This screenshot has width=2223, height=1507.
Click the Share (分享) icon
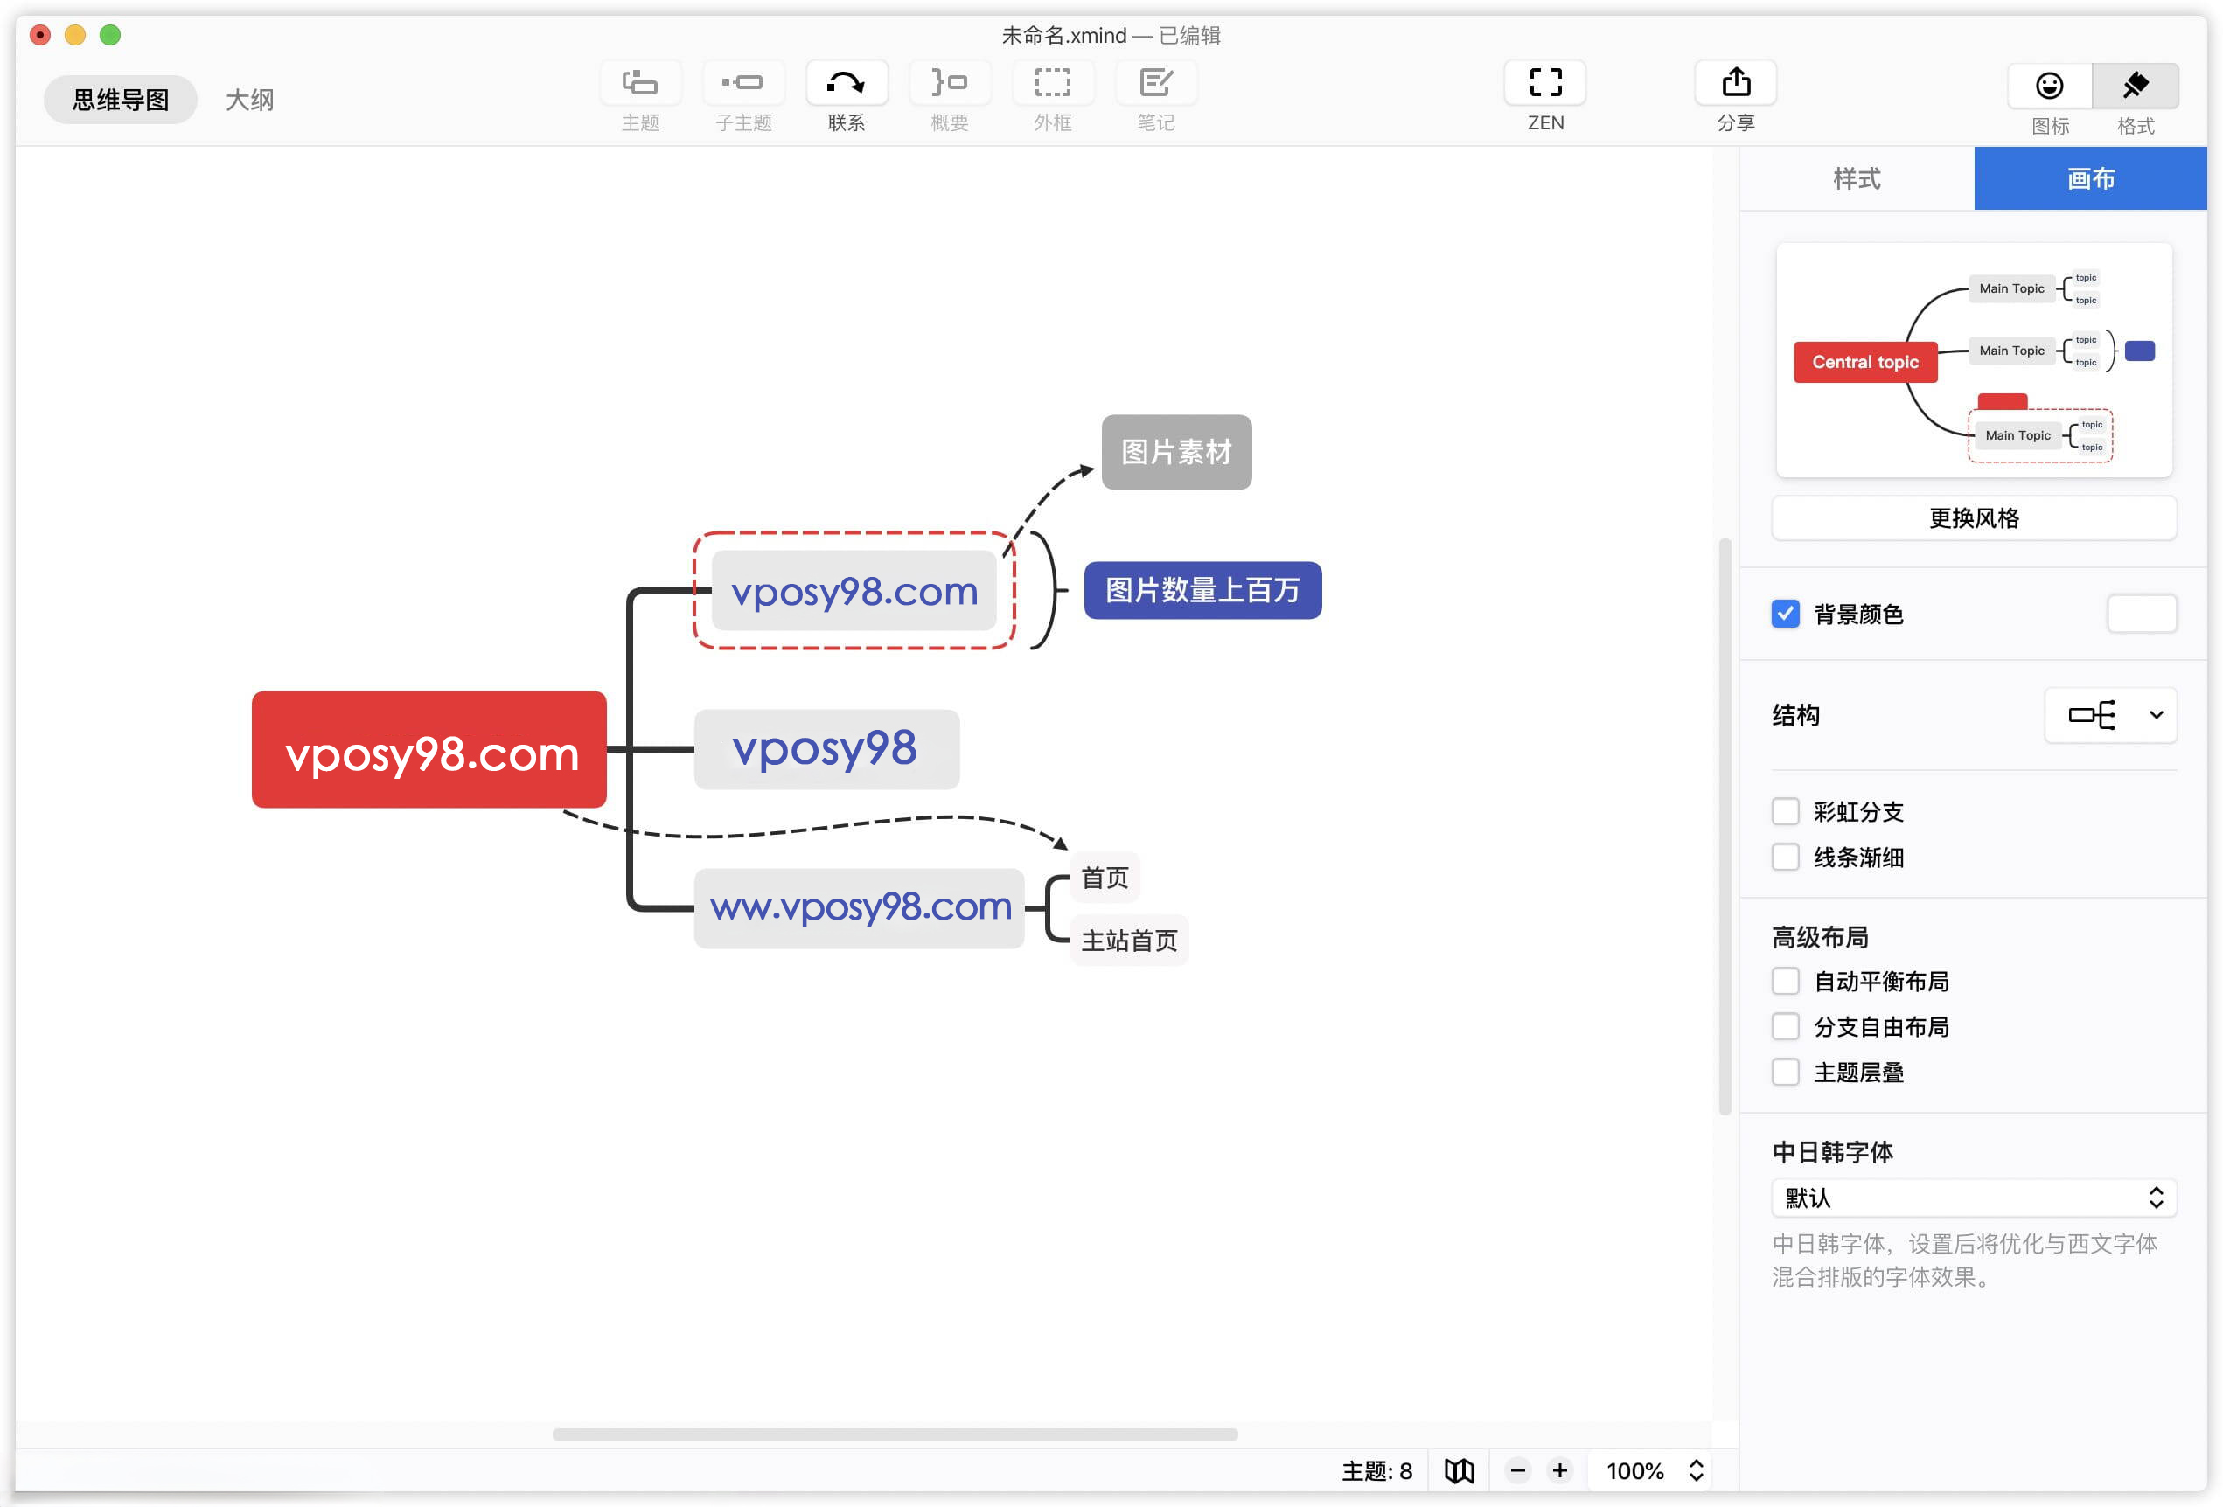(x=1735, y=84)
